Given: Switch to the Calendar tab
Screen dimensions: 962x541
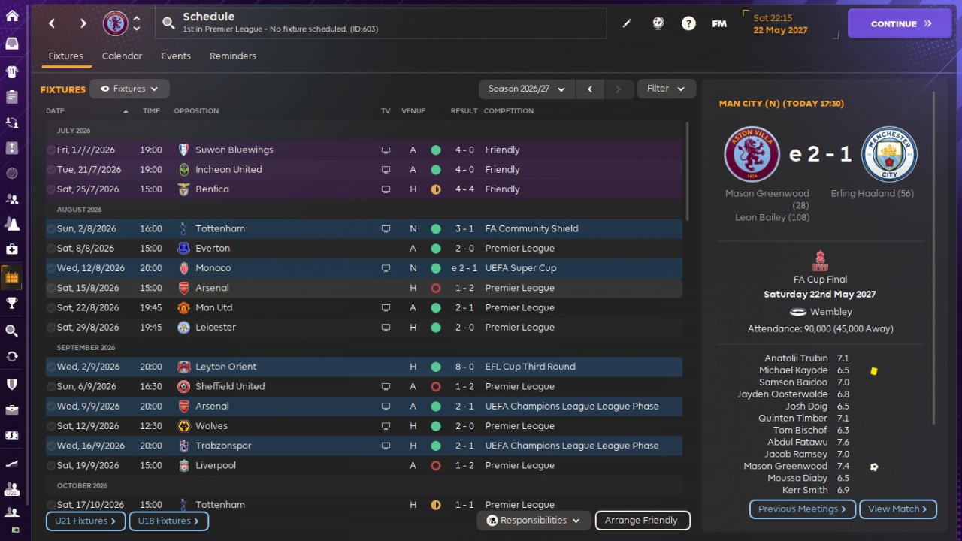Looking at the screenshot, I should 122,56.
